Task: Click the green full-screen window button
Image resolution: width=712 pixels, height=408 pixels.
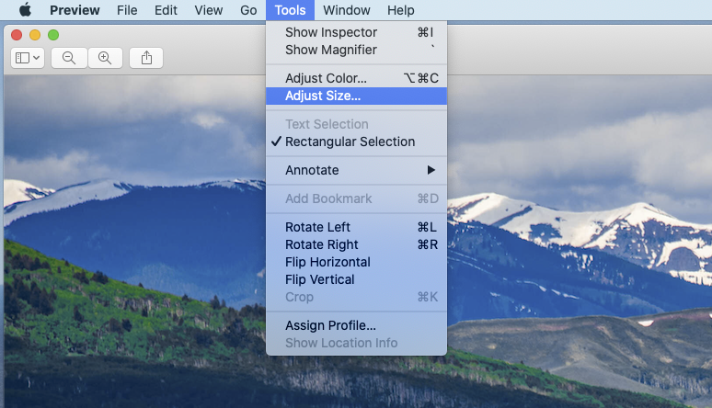Action: (53, 35)
